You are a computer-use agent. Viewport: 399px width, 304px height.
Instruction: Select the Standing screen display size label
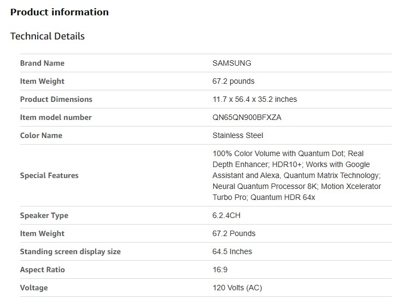(70, 251)
